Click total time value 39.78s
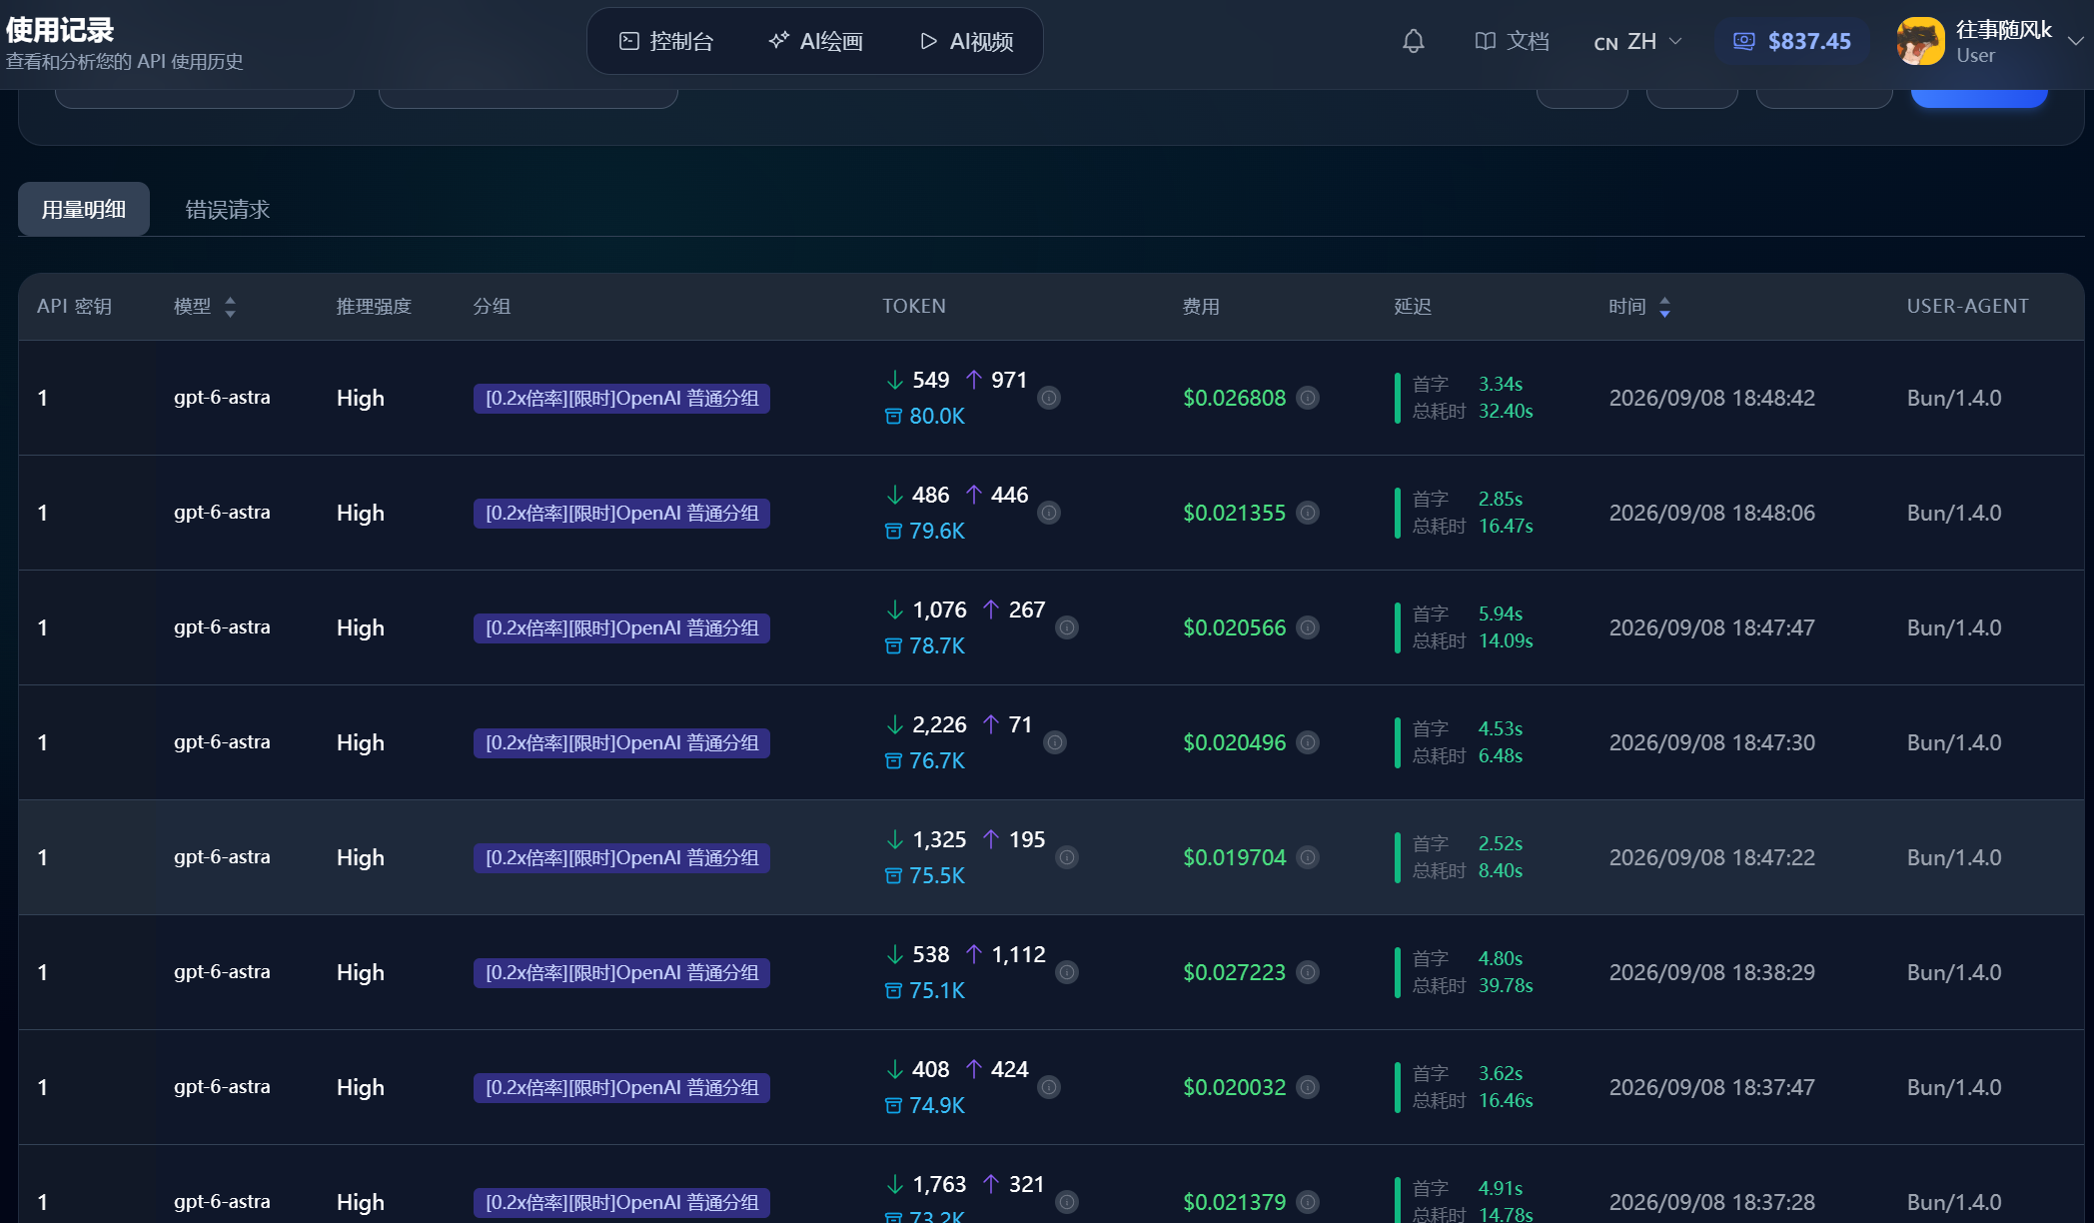2094x1223 pixels. (1506, 985)
